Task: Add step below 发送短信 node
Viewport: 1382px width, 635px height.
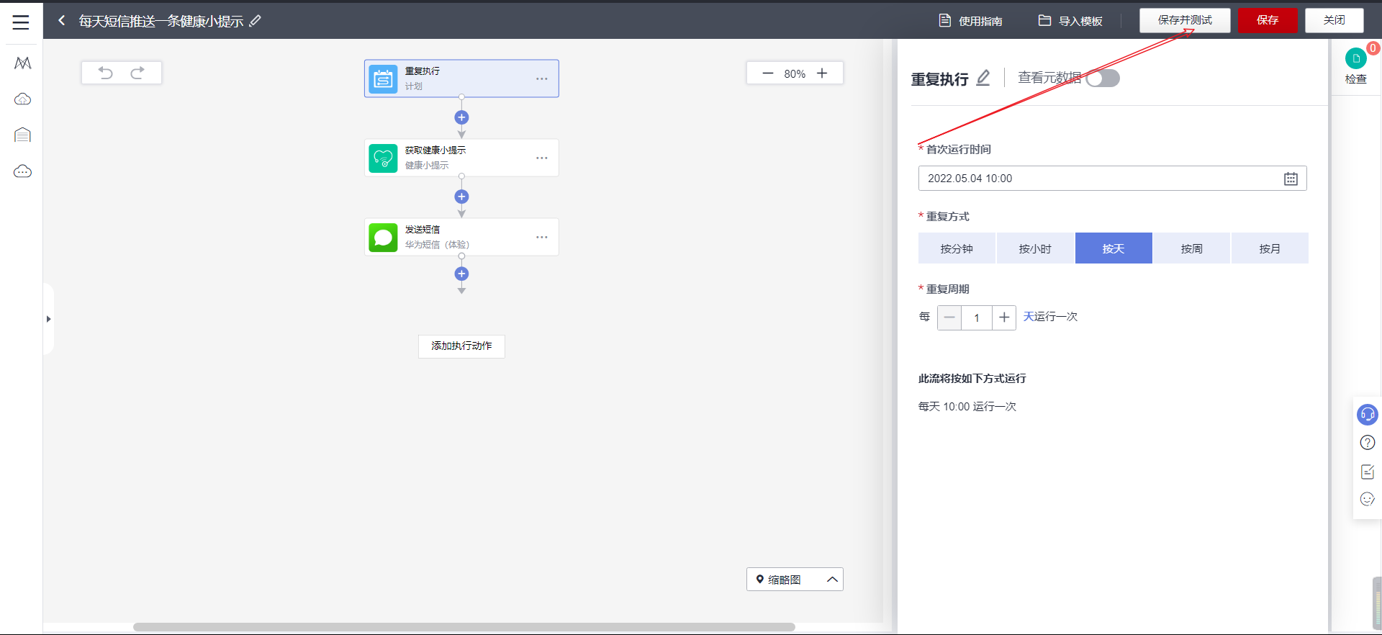Action: (462, 274)
